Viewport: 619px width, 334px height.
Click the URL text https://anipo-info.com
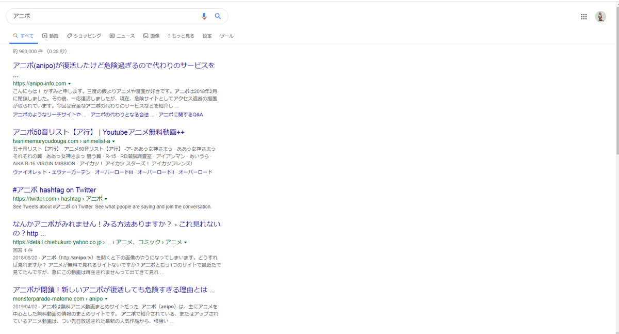point(39,84)
